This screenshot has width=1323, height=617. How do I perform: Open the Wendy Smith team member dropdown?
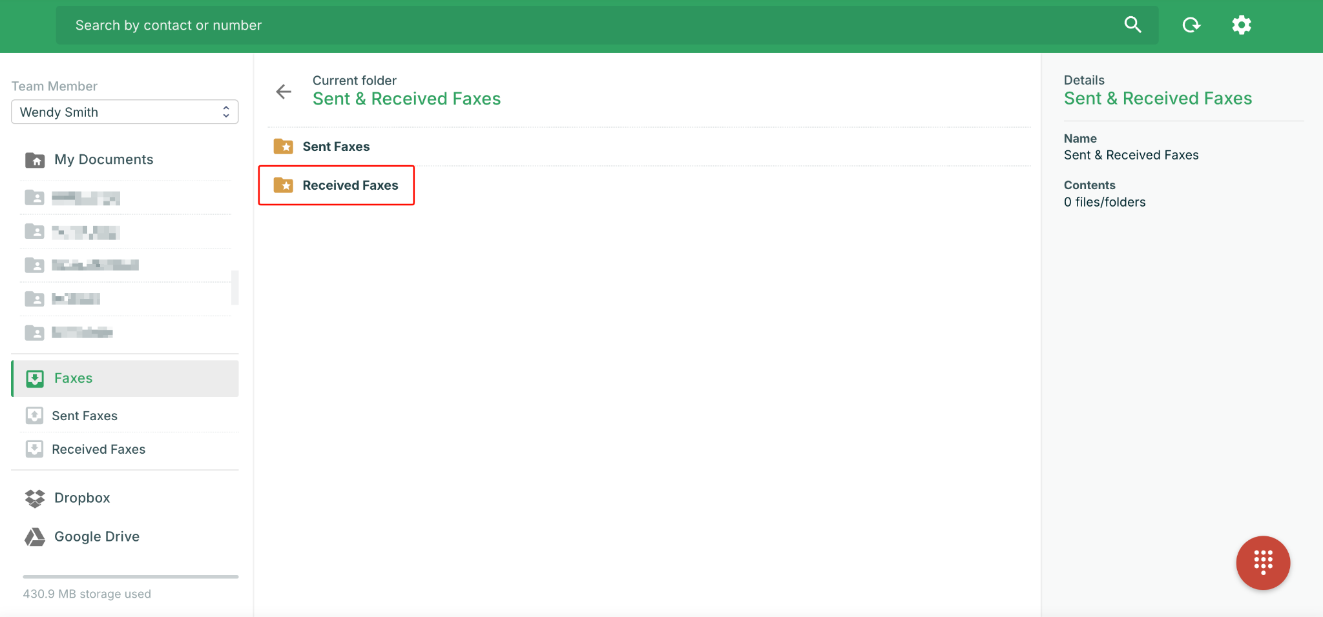coord(125,112)
